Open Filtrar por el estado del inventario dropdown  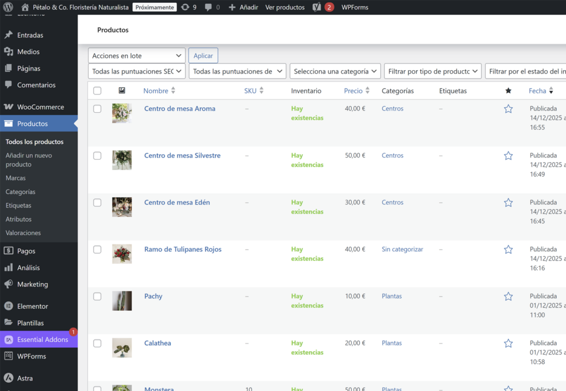[x=526, y=71]
